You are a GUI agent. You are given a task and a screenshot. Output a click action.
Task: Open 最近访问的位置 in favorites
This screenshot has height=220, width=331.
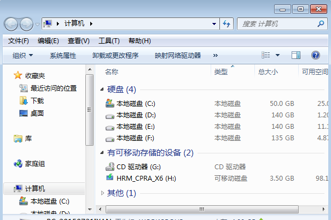click(54, 88)
